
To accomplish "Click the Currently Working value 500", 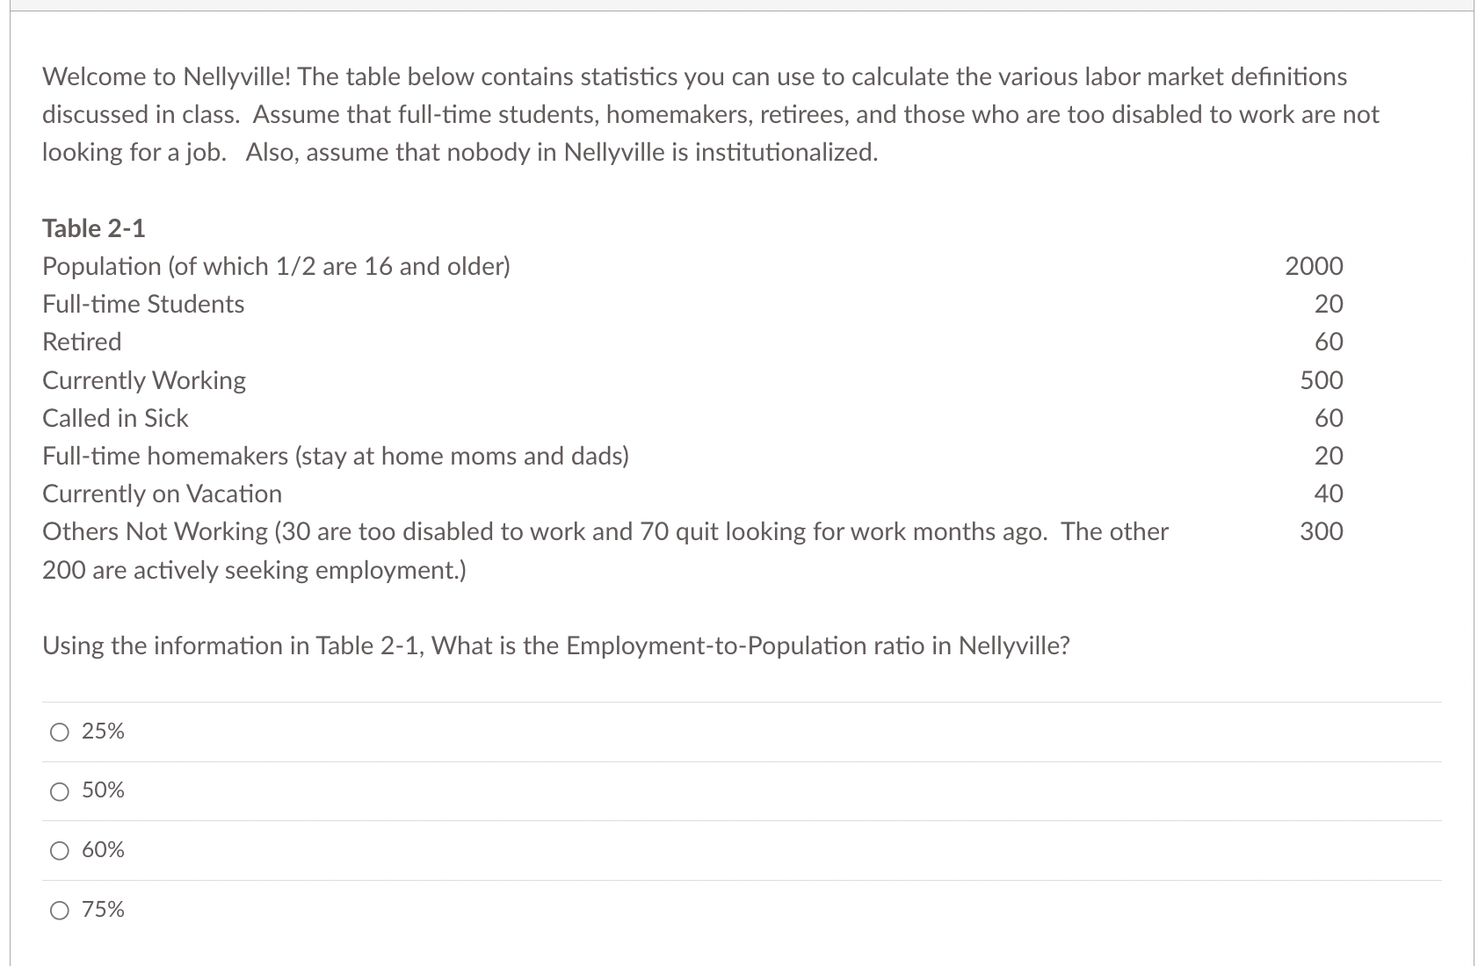I will click(1322, 380).
